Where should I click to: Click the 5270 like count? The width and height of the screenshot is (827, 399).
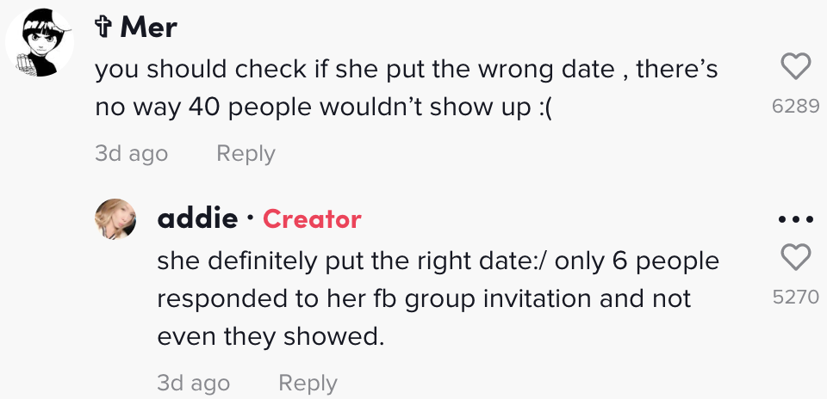tap(795, 298)
